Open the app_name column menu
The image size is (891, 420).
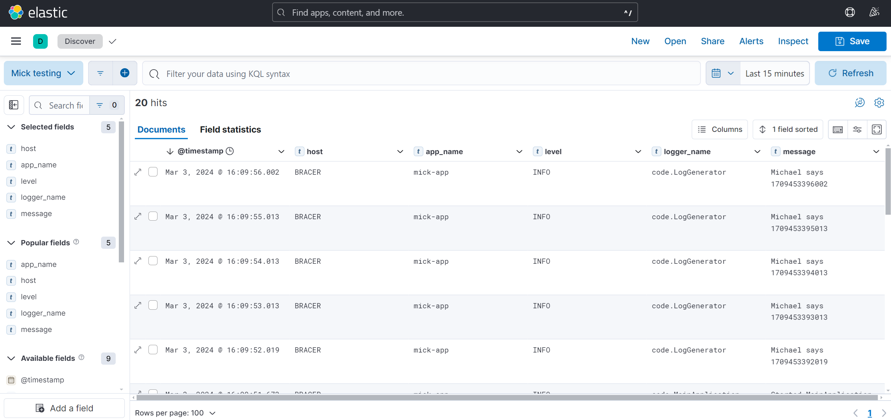(x=519, y=151)
